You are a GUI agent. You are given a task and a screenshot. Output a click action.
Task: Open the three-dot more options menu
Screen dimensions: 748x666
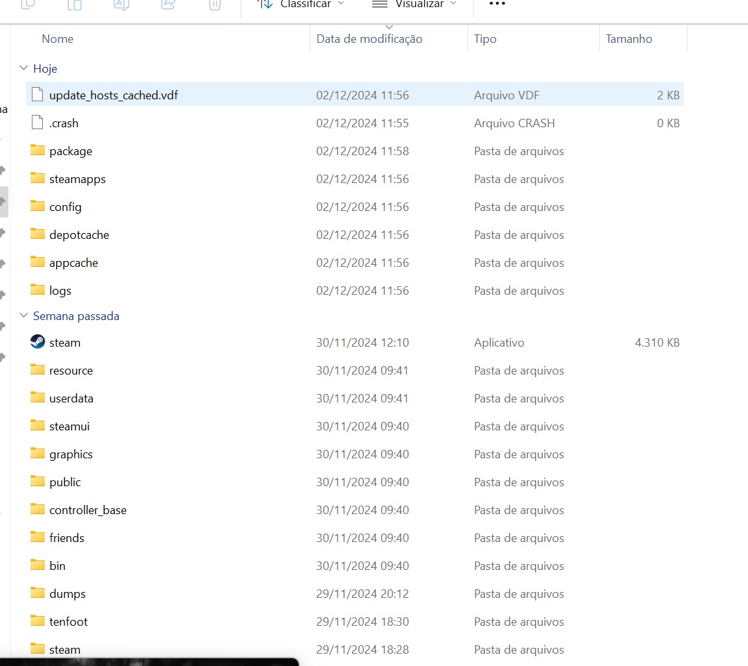coord(497,4)
